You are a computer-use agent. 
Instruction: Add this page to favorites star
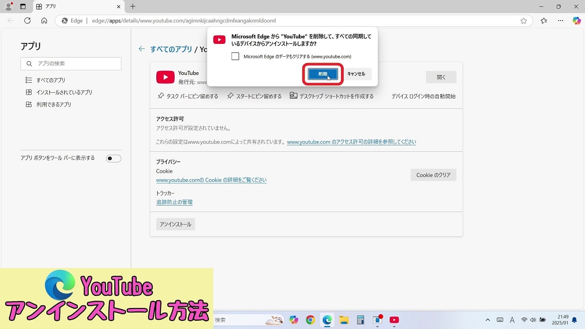click(524, 21)
